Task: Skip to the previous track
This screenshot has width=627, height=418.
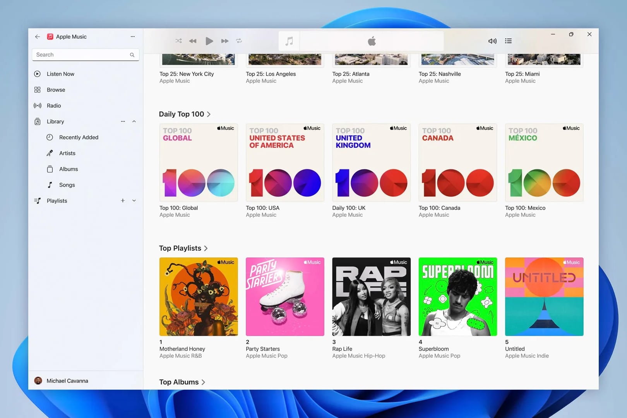Action: pyautogui.click(x=193, y=41)
